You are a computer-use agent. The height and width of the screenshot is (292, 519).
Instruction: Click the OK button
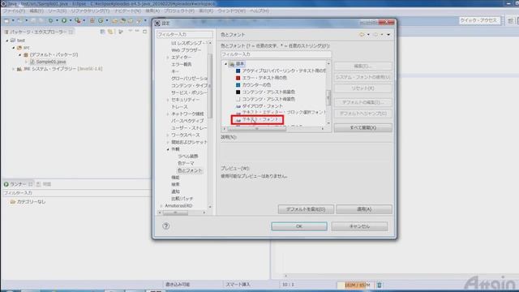pos(299,226)
